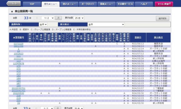
Task: Open vehicle number 219
Action: (18, 98)
